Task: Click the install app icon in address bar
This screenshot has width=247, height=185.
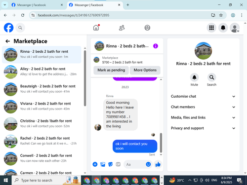Action: coord(213,15)
